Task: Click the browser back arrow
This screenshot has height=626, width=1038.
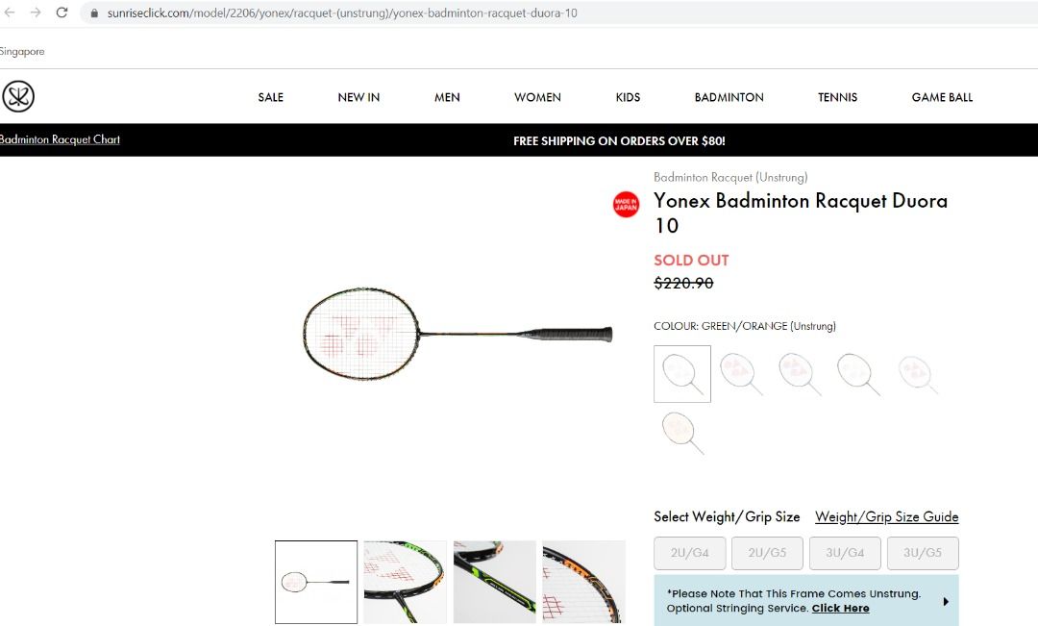Action: (x=10, y=13)
